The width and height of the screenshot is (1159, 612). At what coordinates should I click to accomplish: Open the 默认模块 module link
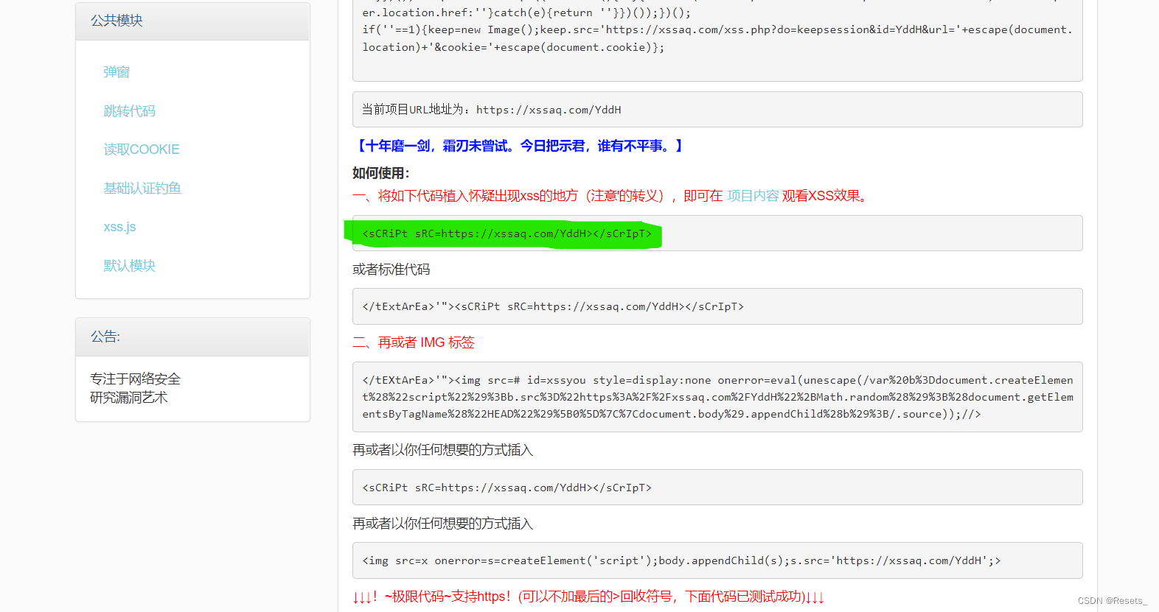coord(129,266)
